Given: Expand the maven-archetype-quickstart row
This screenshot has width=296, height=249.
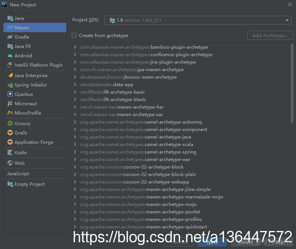Looking at the screenshot, I should [75, 227].
